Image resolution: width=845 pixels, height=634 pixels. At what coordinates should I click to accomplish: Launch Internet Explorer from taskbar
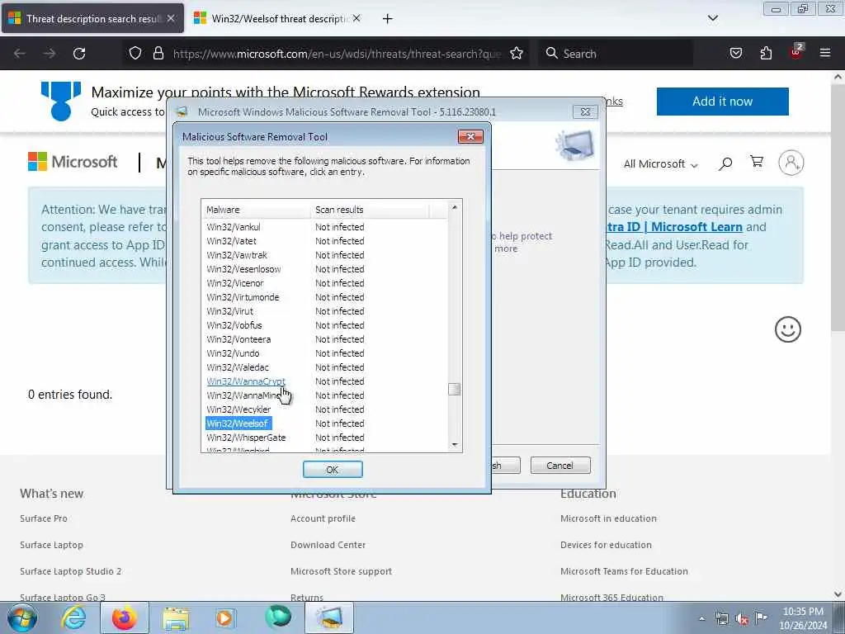73,617
